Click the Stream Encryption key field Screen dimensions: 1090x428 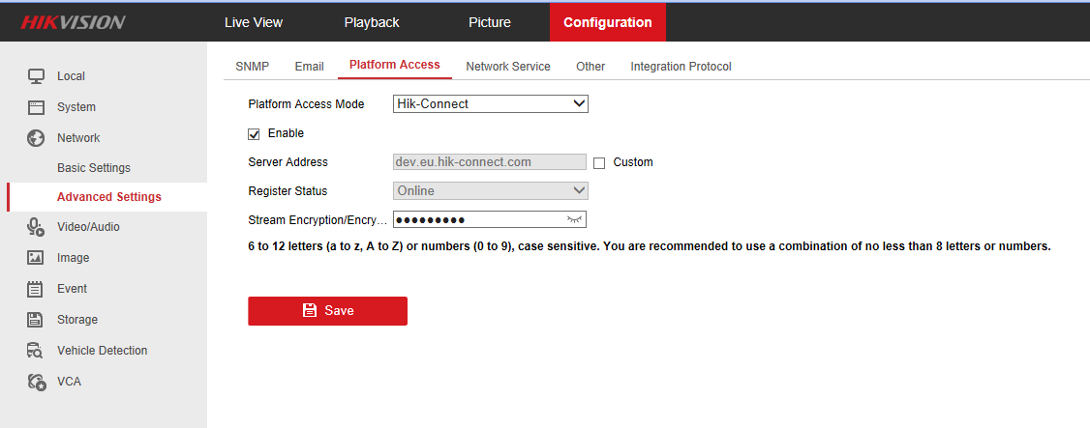click(x=478, y=220)
